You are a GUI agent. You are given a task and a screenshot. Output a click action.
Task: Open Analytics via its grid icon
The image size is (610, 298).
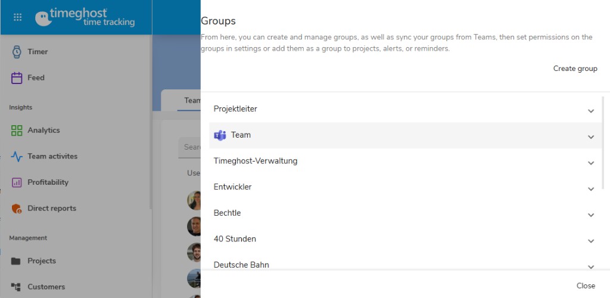point(17,131)
